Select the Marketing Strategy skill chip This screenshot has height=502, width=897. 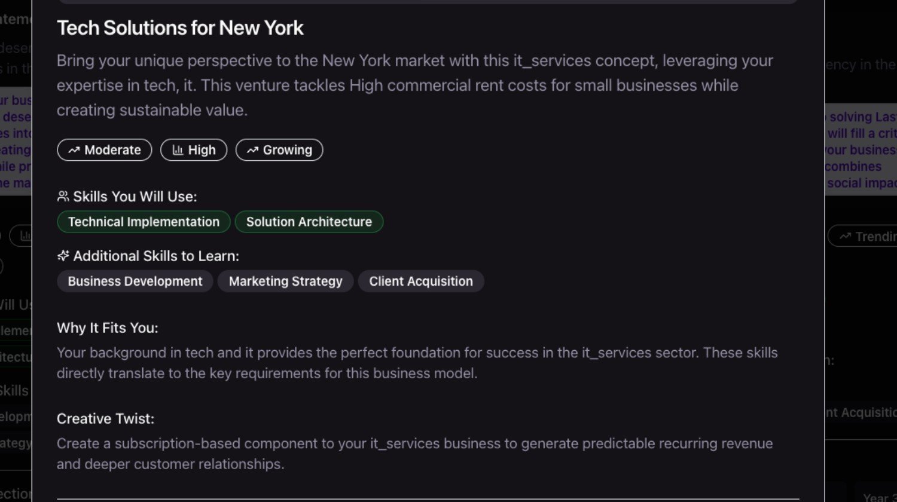coord(286,281)
